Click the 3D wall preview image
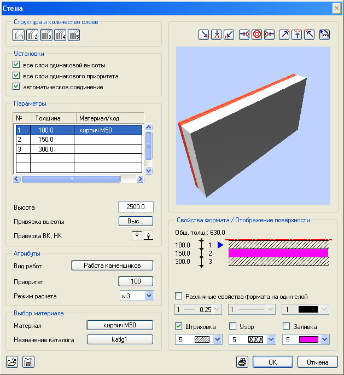Image resolution: width=344 pixels, height=375 pixels. pos(253,125)
